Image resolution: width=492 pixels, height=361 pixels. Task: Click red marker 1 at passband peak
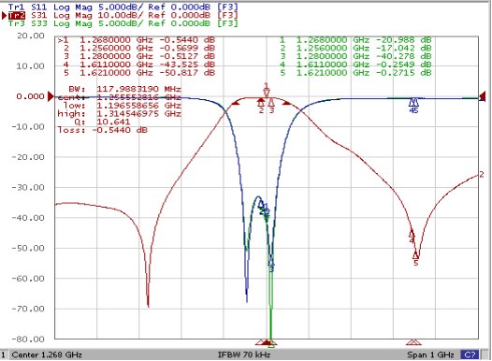point(267,91)
